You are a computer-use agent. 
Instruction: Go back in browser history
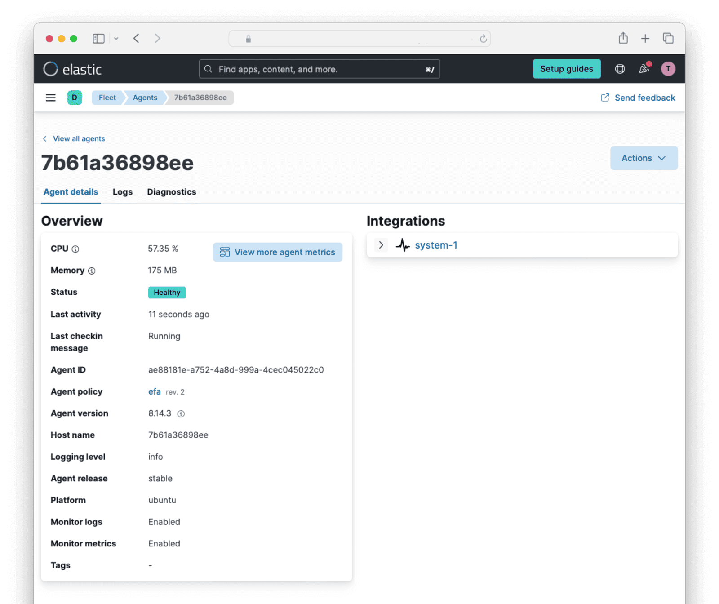point(137,39)
